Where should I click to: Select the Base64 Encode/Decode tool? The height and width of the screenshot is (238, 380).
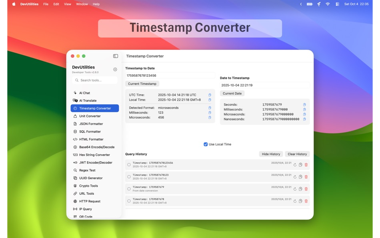point(94,147)
